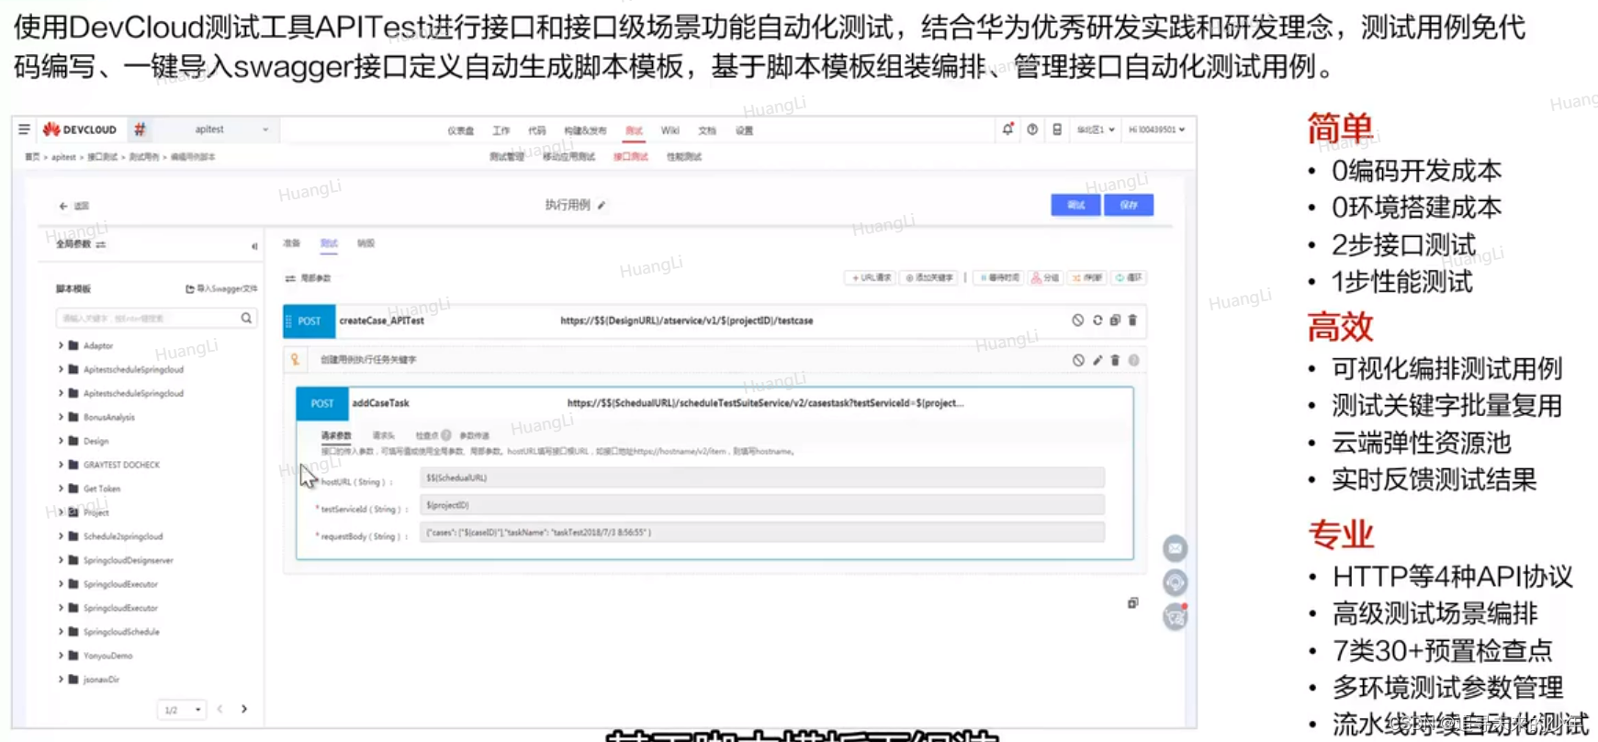Open the help question-mark icon
Screen dimensions: 1598x742
1032,129
